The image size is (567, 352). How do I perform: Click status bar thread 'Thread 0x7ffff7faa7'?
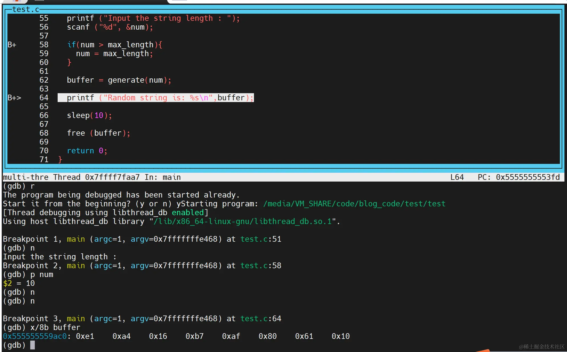click(x=96, y=177)
